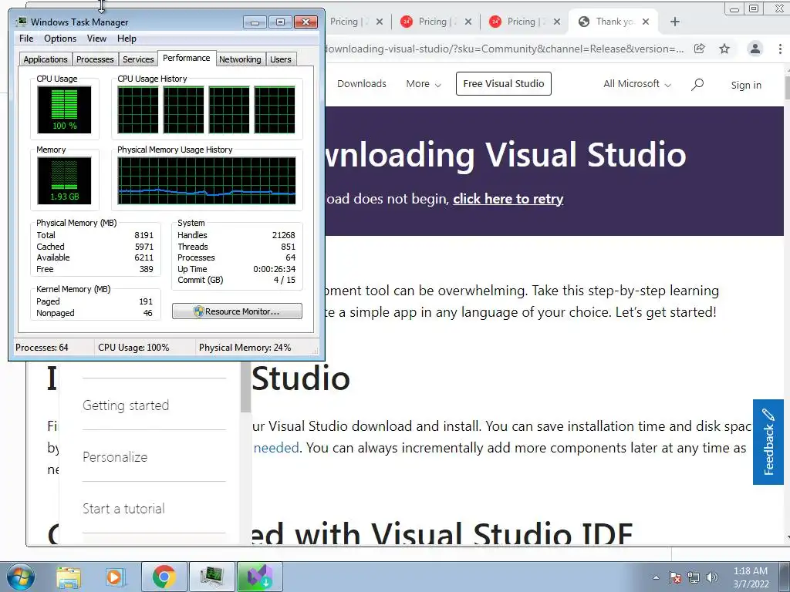Image resolution: width=790 pixels, height=592 pixels.
Task: Select the Performance tab
Action: 187,58
